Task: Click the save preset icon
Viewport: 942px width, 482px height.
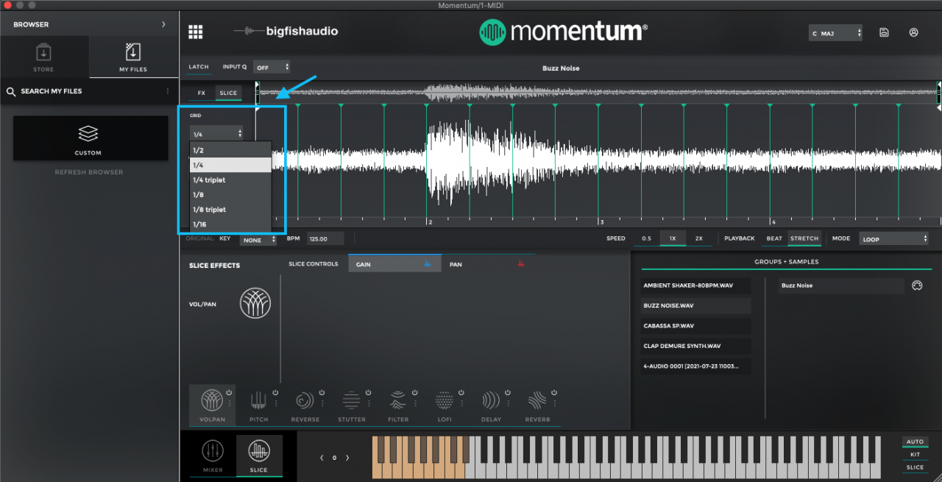Action: pyautogui.click(x=883, y=32)
